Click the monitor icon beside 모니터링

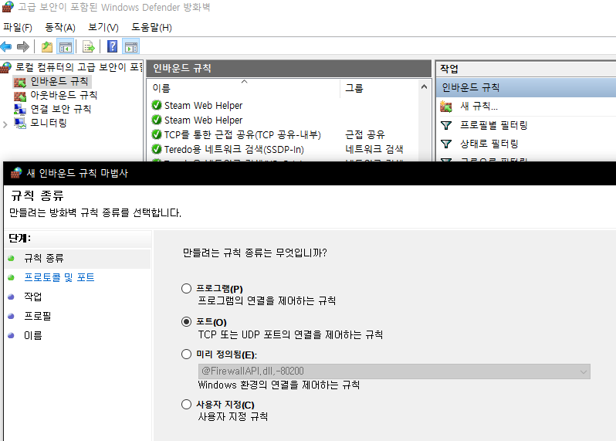(20, 123)
